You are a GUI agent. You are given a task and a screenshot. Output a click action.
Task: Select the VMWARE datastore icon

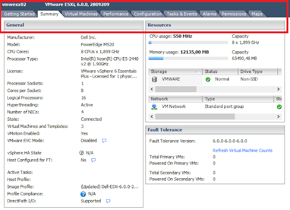(x=155, y=79)
